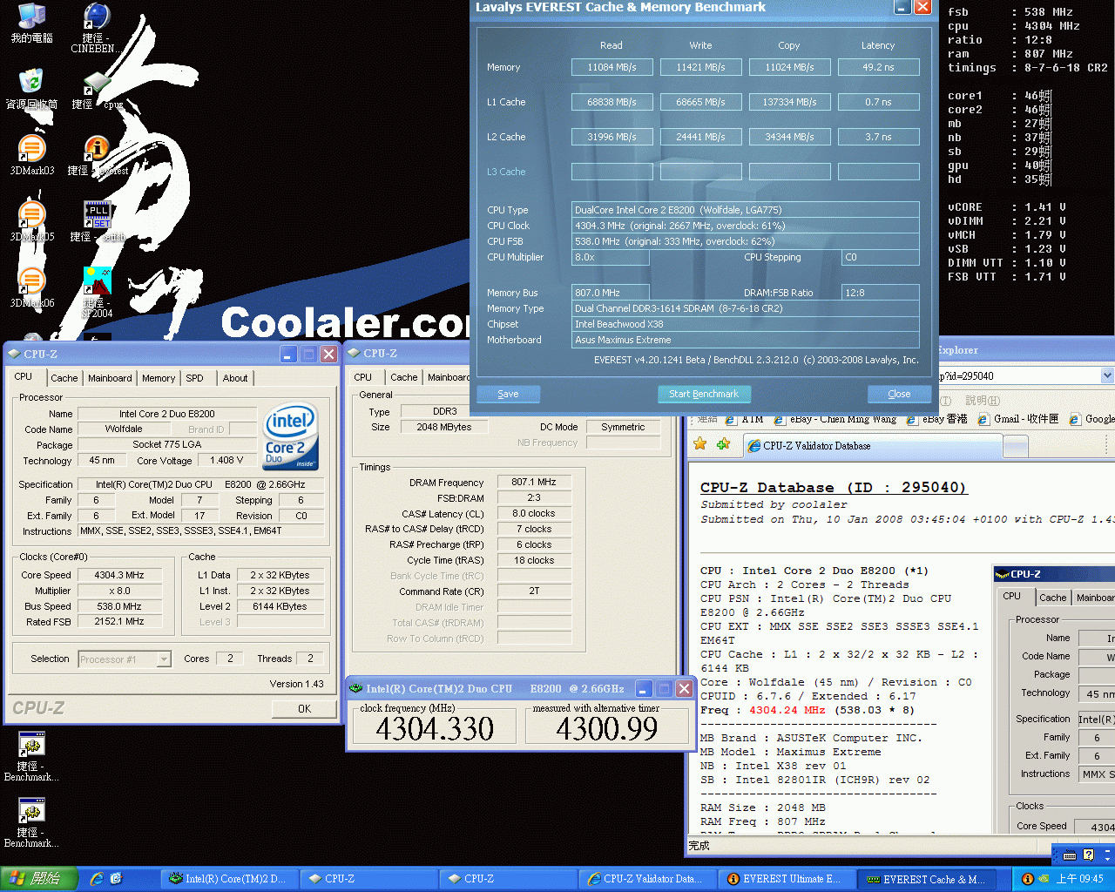The width and height of the screenshot is (1115, 892).
Task: Open the 我的電腦 desktop icon
Action: click(31, 23)
